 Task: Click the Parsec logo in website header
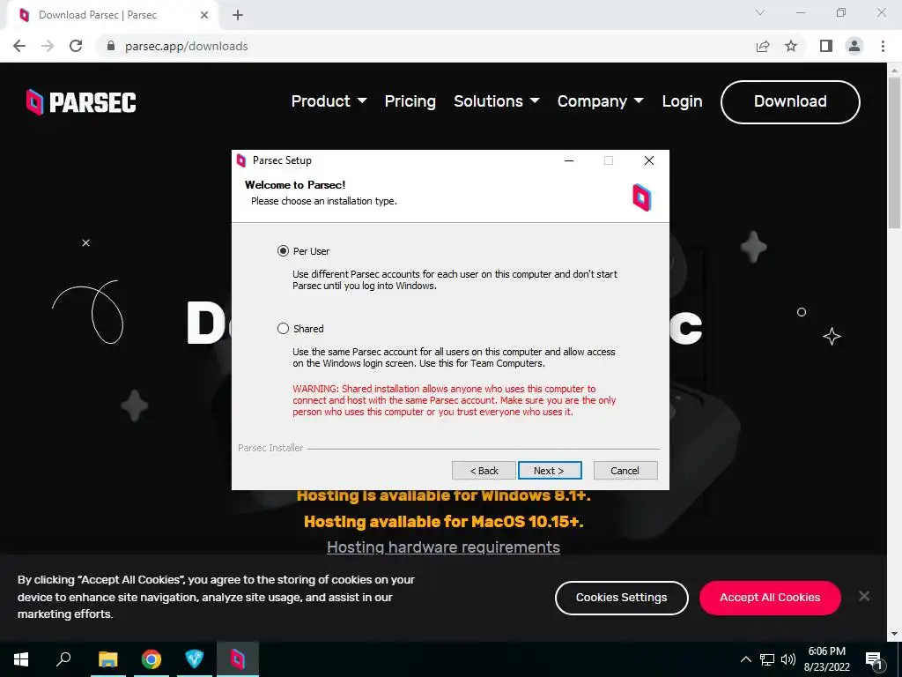pos(82,102)
